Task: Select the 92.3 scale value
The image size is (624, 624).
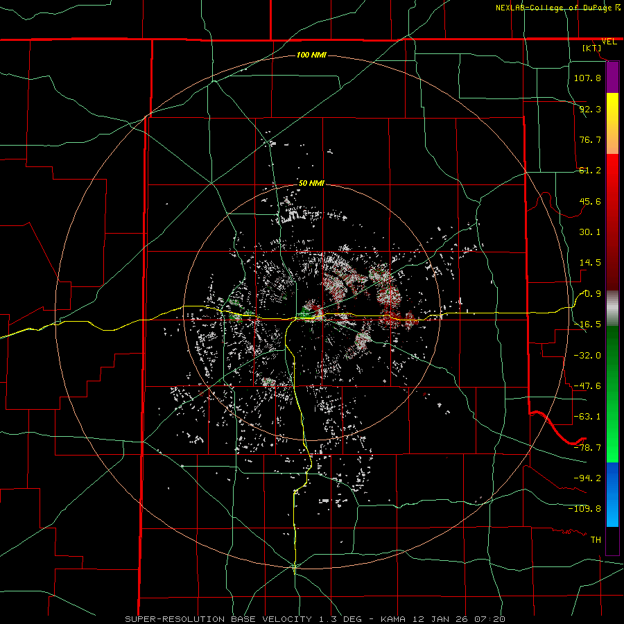Action: (x=590, y=109)
